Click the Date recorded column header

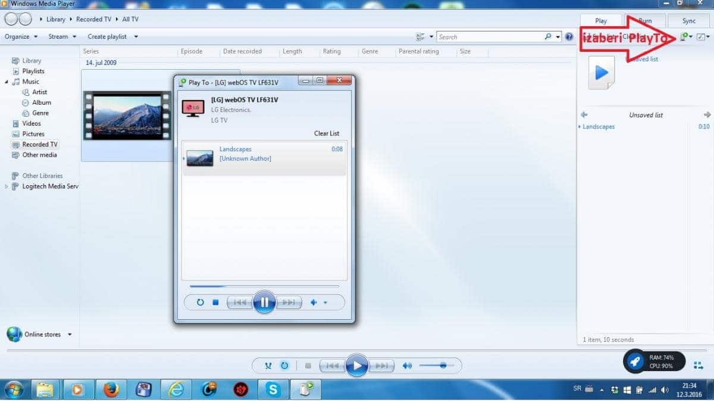[x=242, y=52]
